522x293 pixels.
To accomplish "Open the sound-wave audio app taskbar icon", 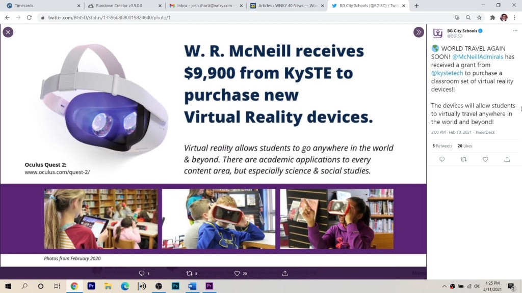I will point(142,286).
